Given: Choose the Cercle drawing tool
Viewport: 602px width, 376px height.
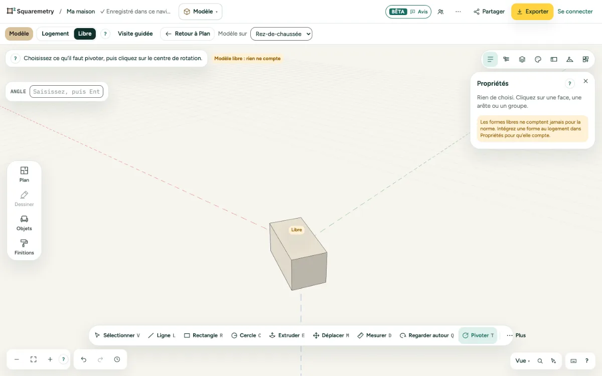Looking at the screenshot, I should point(246,335).
